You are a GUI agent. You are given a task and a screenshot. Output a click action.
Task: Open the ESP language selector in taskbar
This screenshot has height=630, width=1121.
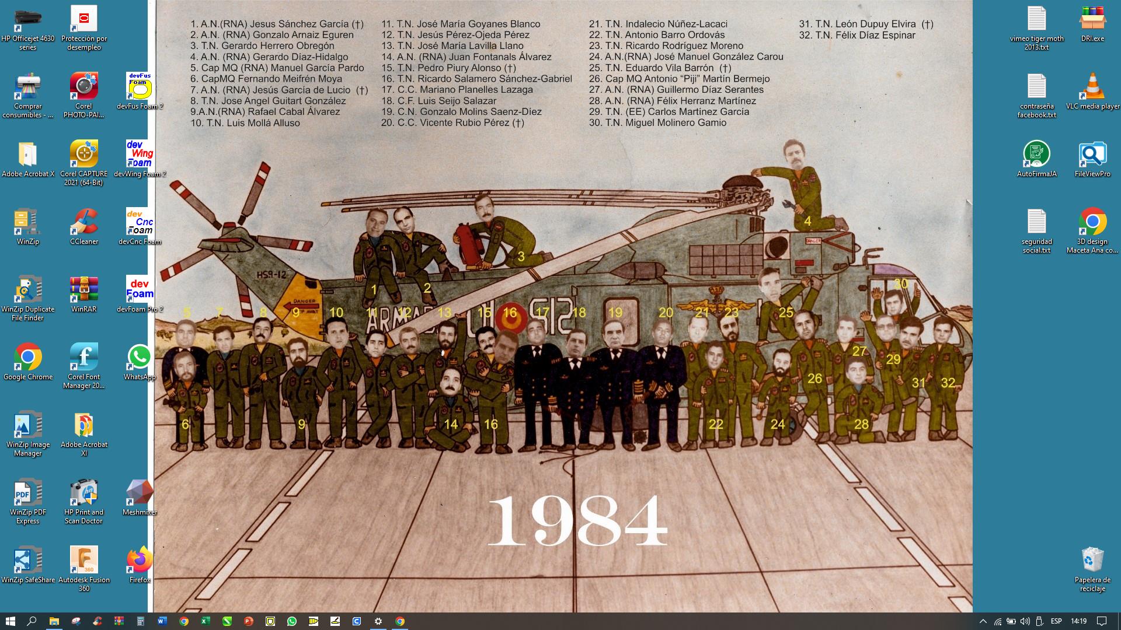1056,621
